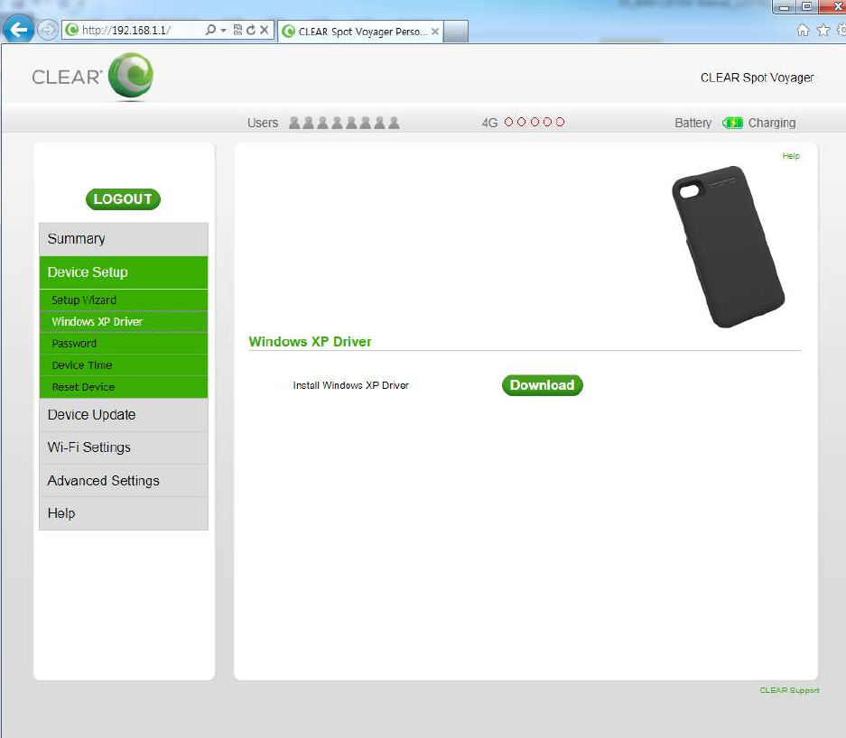The height and width of the screenshot is (738, 846).
Task: Click the Install Windows XP Driver label
Action: click(350, 385)
